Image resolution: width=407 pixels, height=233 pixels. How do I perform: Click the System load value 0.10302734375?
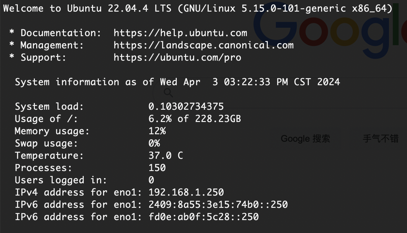coord(186,106)
